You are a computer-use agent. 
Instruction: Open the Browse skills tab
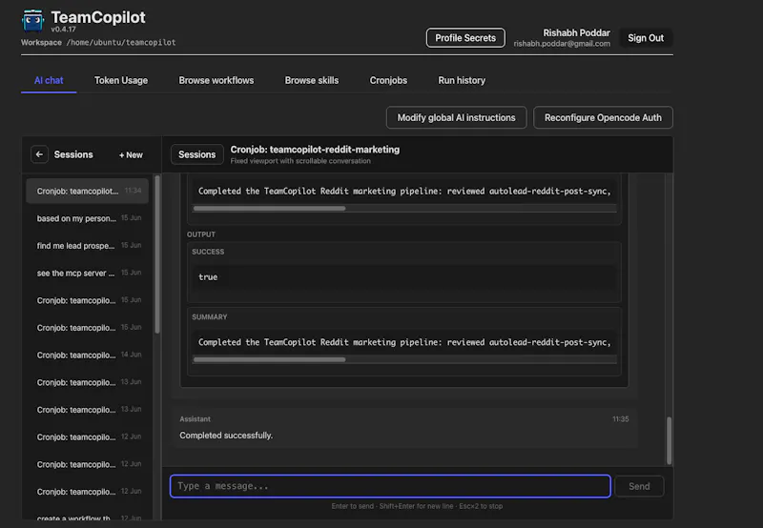tap(312, 80)
